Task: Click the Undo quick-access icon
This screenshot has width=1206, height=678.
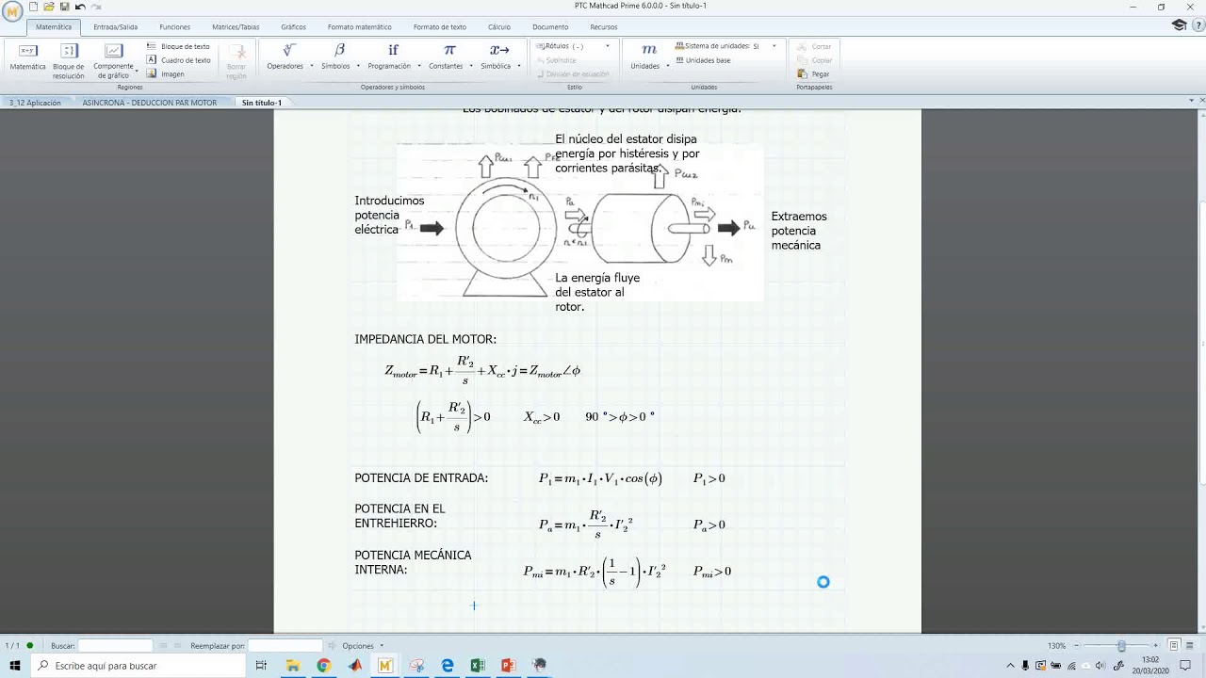Action: point(80,7)
